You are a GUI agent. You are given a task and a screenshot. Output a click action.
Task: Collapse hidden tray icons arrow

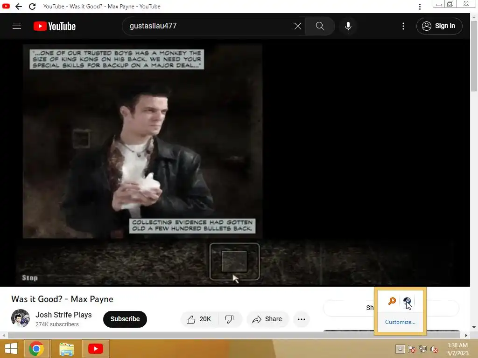click(x=400, y=349)
